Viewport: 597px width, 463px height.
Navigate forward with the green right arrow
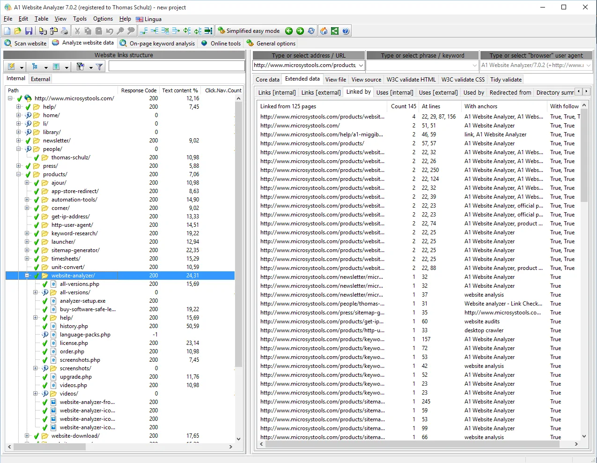click(x=300, y=31)
